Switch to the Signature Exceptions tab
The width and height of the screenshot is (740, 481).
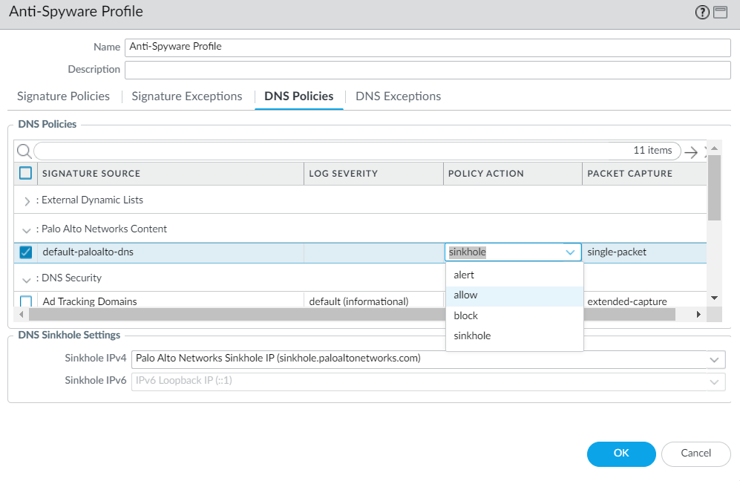(x=186, y=96)
